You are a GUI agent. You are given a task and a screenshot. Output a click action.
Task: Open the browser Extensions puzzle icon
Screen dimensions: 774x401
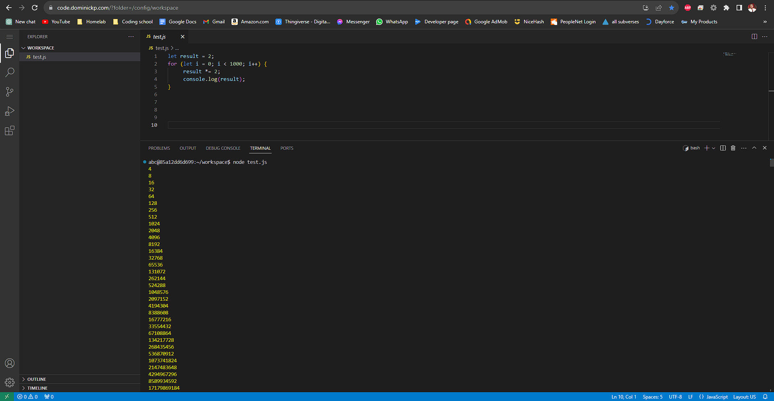click(726, 8)
